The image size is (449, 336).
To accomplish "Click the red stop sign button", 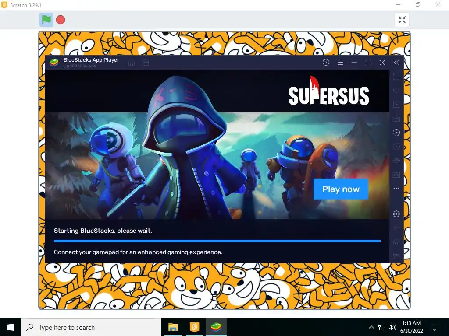I will (61, 20).
